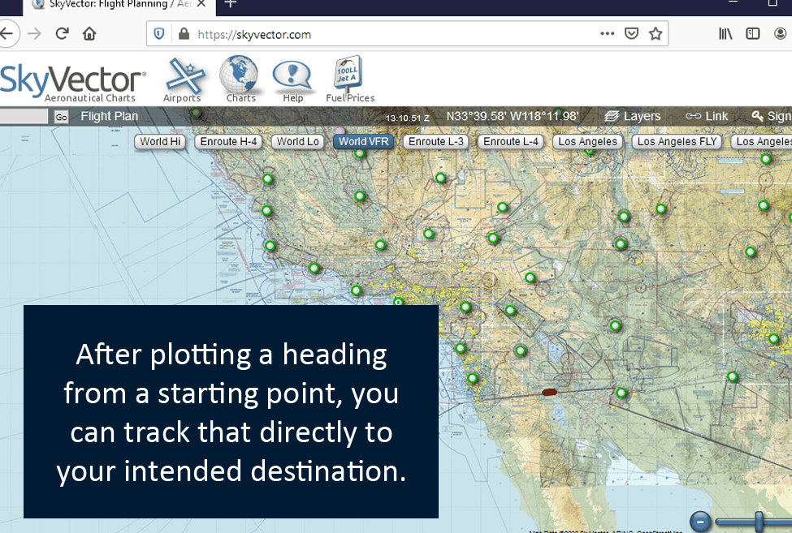Select the World Lo chart tab
The image size is (792, 533).
tap(298, 142)
